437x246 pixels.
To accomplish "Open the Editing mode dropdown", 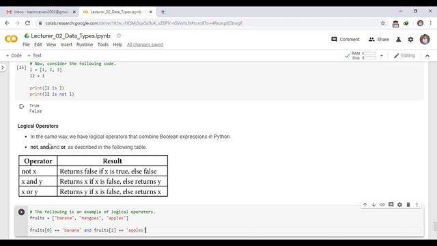I will 404,56.
